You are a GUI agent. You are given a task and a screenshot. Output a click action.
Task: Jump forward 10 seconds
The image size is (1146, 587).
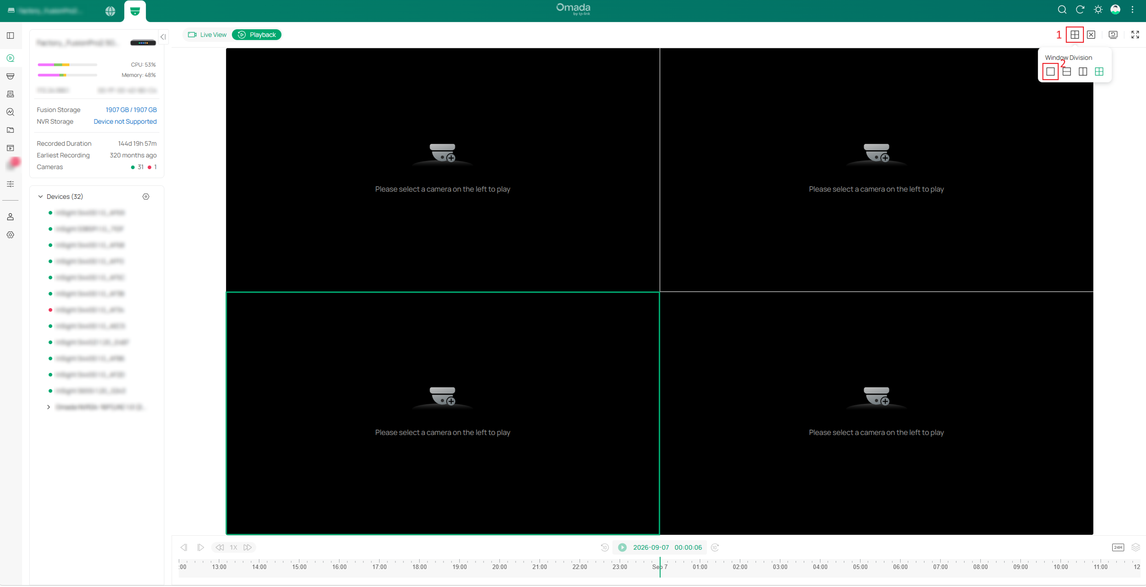[x=715, y=548]
